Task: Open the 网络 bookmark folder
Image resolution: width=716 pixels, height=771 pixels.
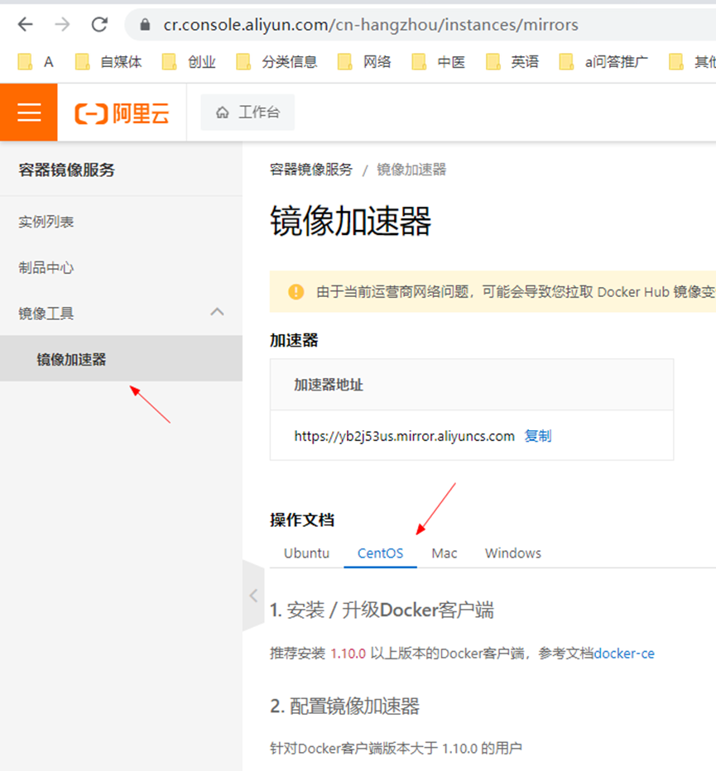Action: tap(363, 62)
